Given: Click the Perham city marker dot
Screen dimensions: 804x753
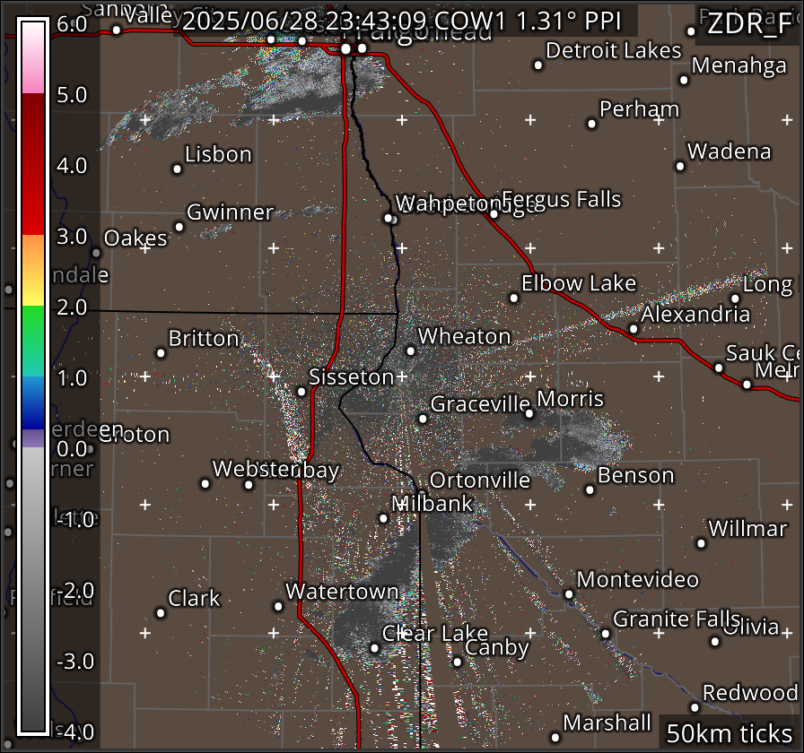Looking at the screenshot, I should click(592, 124).
